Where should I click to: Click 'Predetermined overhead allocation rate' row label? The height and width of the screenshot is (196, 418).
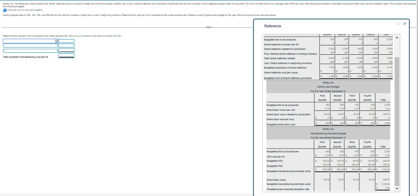[287, 189]
